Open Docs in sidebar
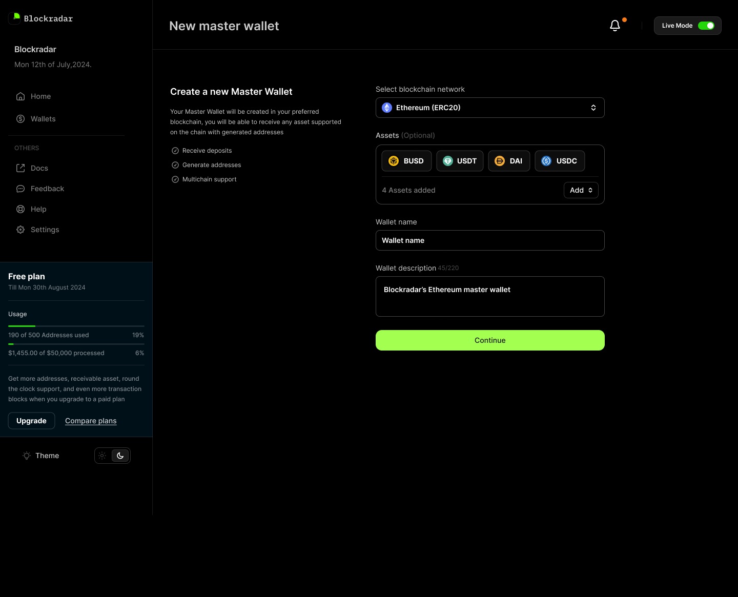738x597 pixels. [x=32, y=168]
